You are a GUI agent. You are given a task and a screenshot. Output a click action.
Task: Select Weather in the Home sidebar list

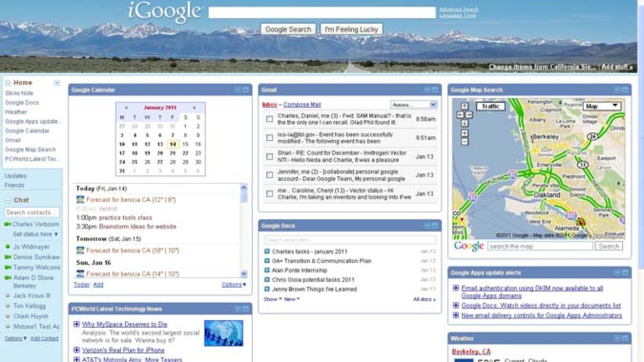[16, 112]
